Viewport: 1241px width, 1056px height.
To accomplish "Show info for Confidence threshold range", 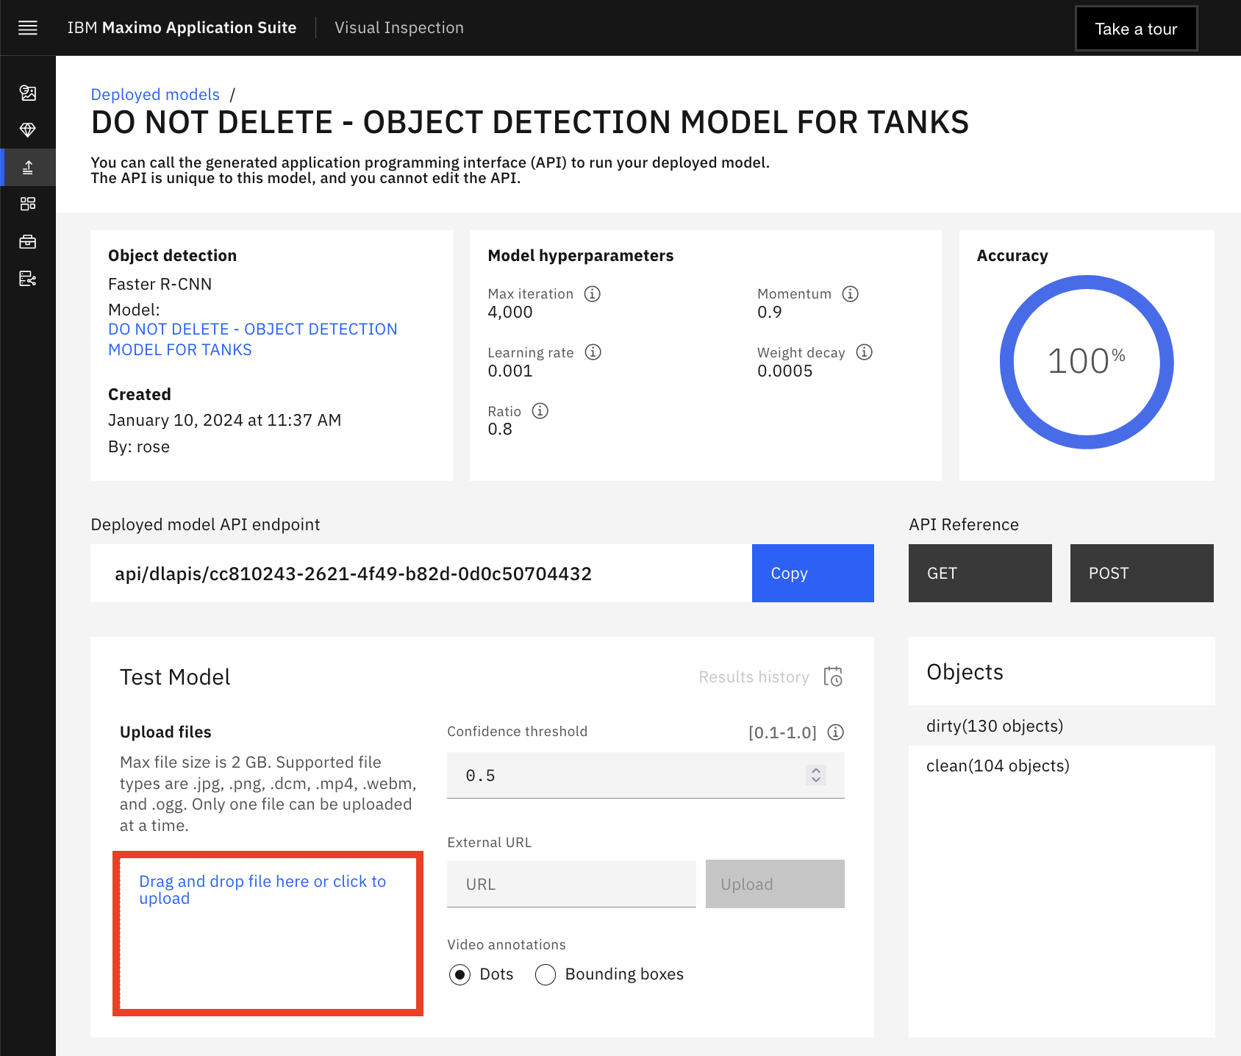I will pos(836,732).
